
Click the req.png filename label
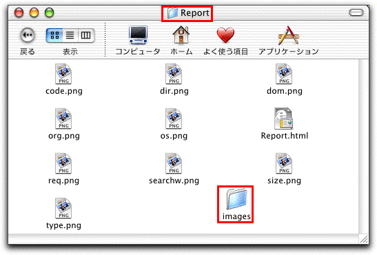(63, 181)
